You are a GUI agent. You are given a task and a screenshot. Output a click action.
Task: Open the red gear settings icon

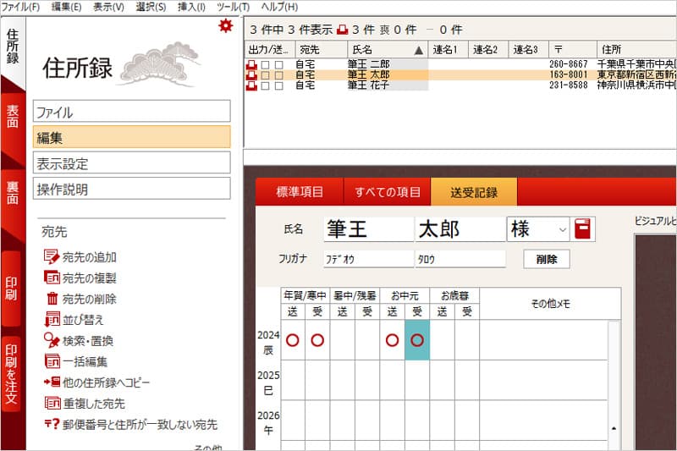coord(225,26)
